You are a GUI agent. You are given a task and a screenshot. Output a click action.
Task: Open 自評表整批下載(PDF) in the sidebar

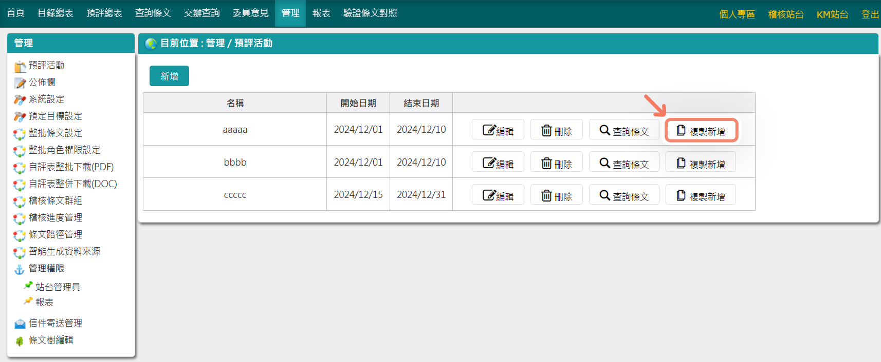tap(71, 167)
